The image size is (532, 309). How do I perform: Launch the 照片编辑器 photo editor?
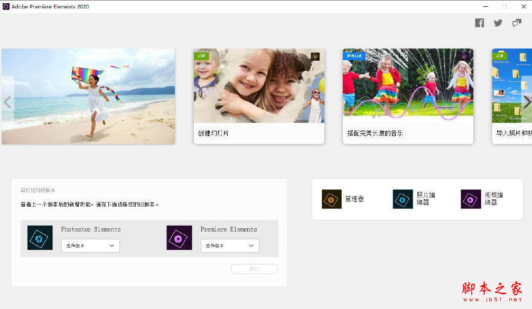point(414,199)
